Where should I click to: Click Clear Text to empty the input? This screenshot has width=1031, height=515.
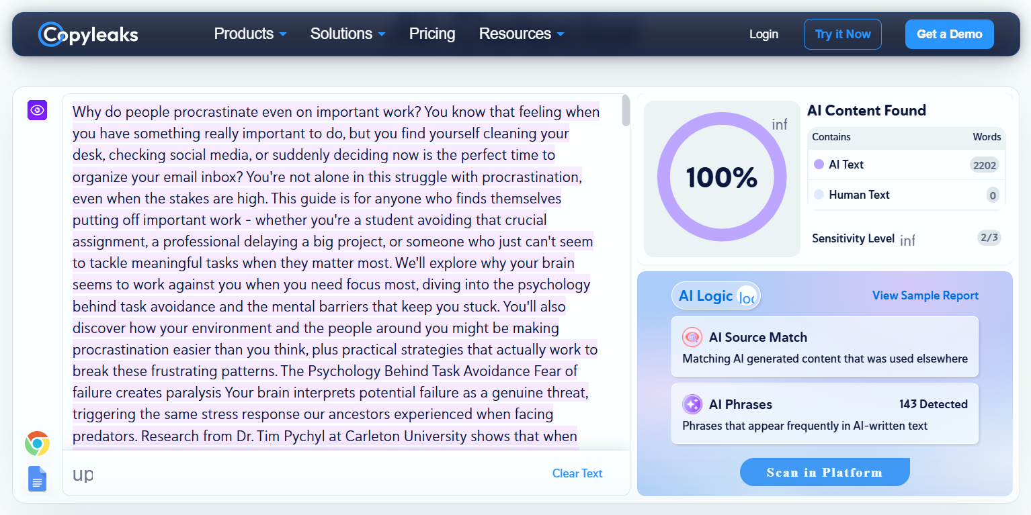(577, 473)
